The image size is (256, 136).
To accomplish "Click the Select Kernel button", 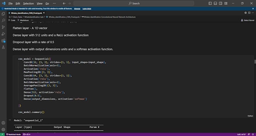I will 247,20.
